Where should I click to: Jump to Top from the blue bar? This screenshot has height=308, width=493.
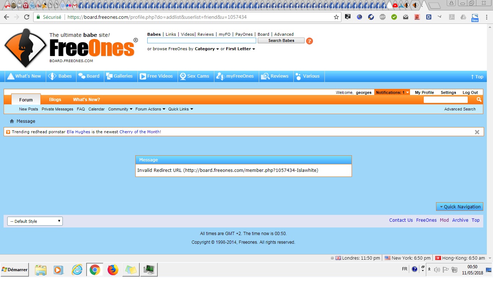(477, 77)
